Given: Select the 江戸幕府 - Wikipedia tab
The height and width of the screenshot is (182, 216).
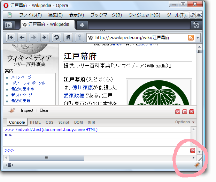Looking at the screenshot, I should click(47, 24).
